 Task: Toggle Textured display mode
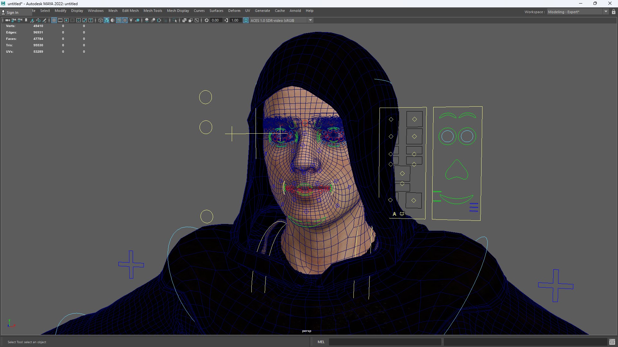point(125,20)
